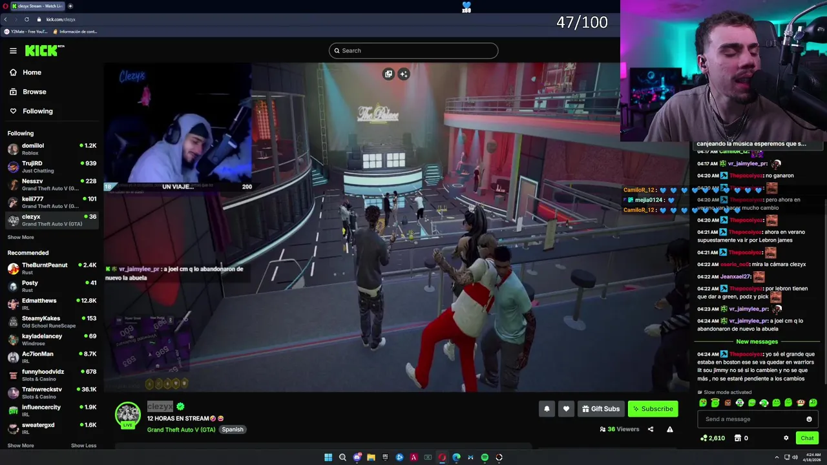
Task: Open the Windows Start menu
Action: click(328, 457)
